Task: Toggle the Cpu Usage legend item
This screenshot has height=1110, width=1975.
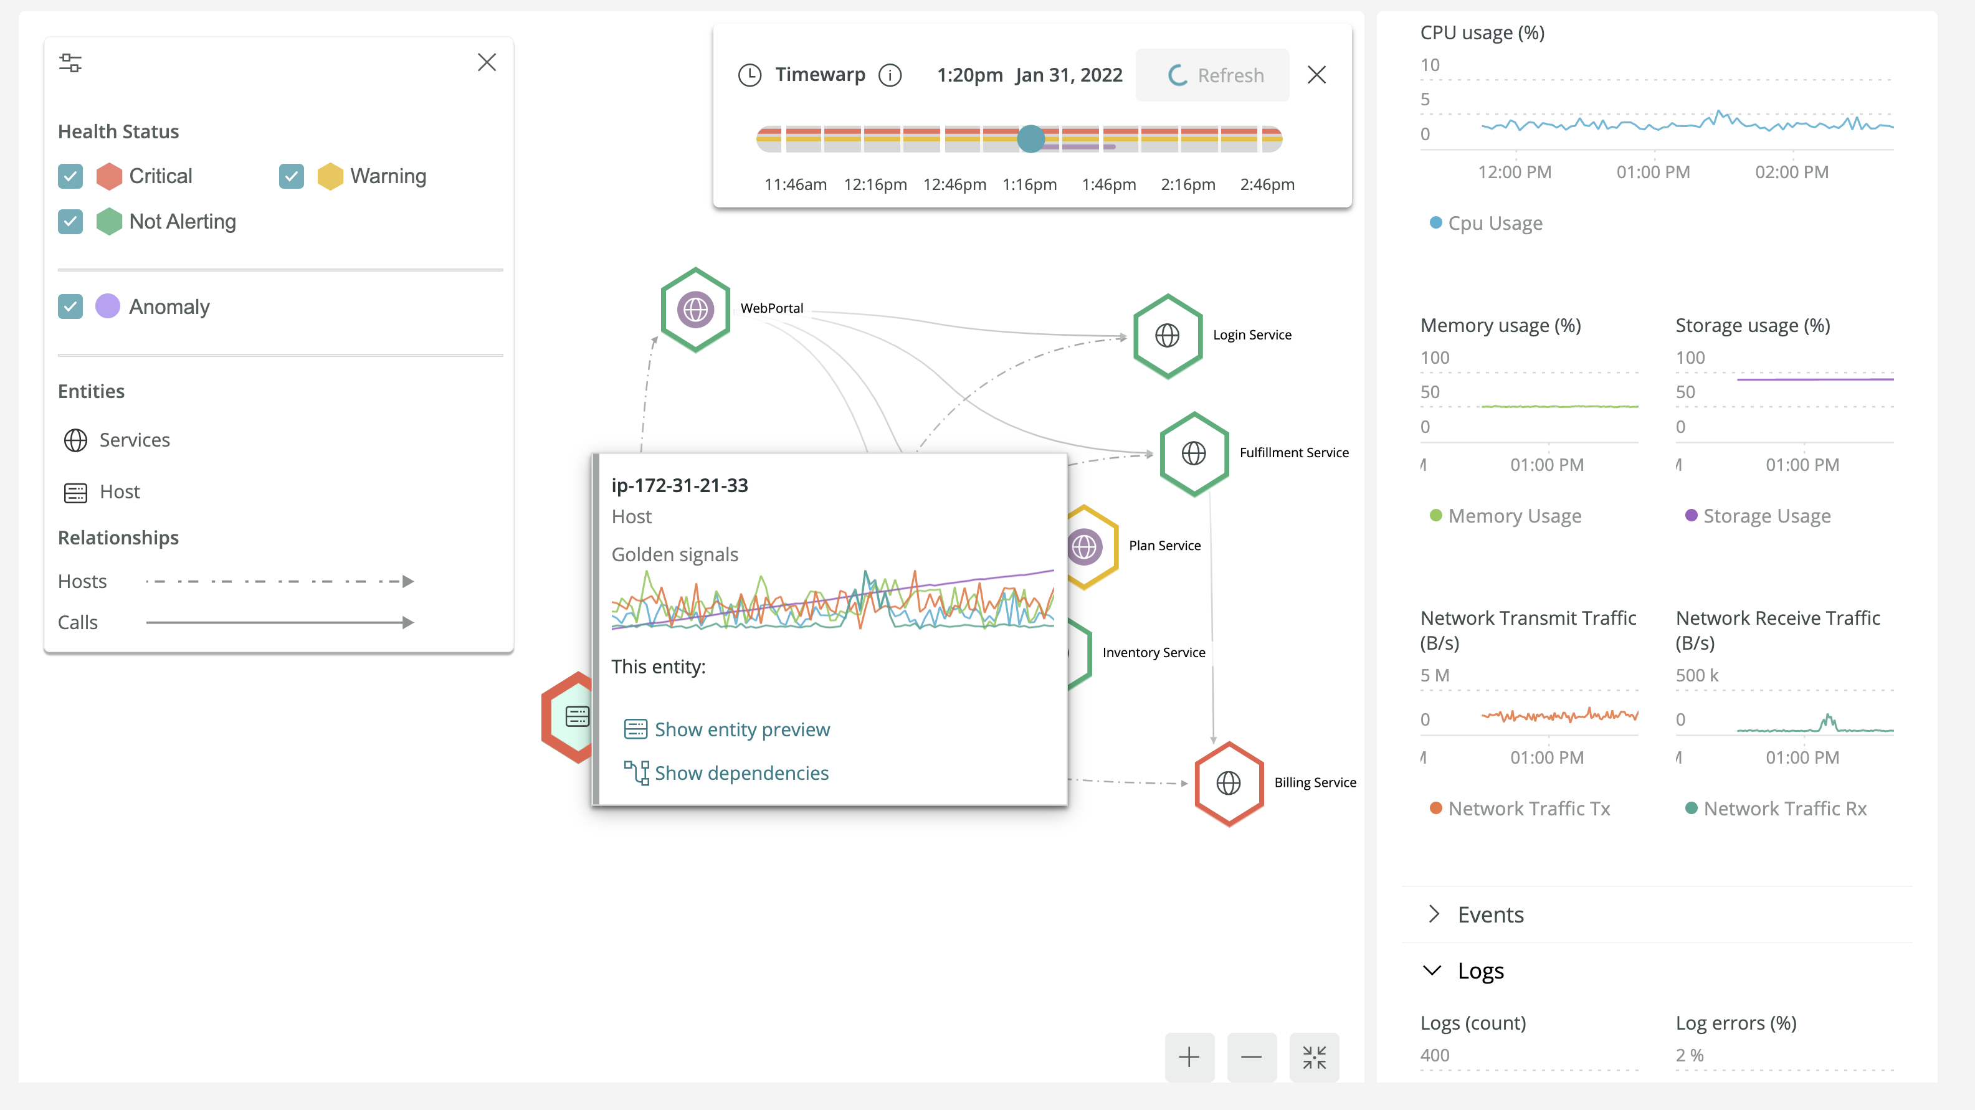Action: [x=1486, y=223]
